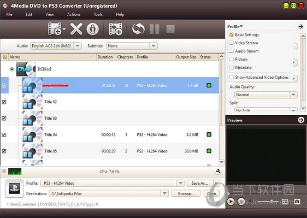Open the Audio track dropdown
This screenshot has height=218, width=307.
pyautogui.click(x=78, y=46)
